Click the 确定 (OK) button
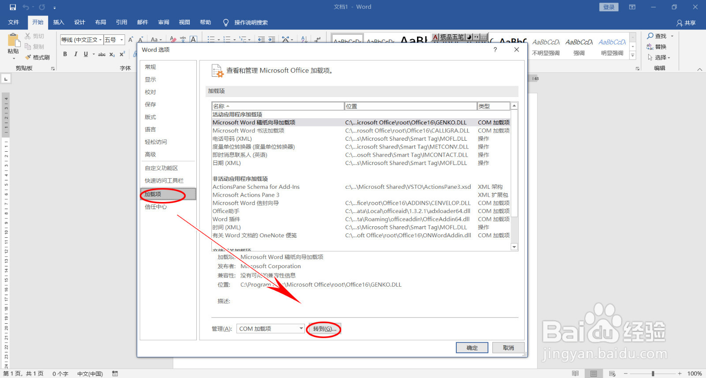The width and height of the screenshot is (706, 378). click(472, 348)
